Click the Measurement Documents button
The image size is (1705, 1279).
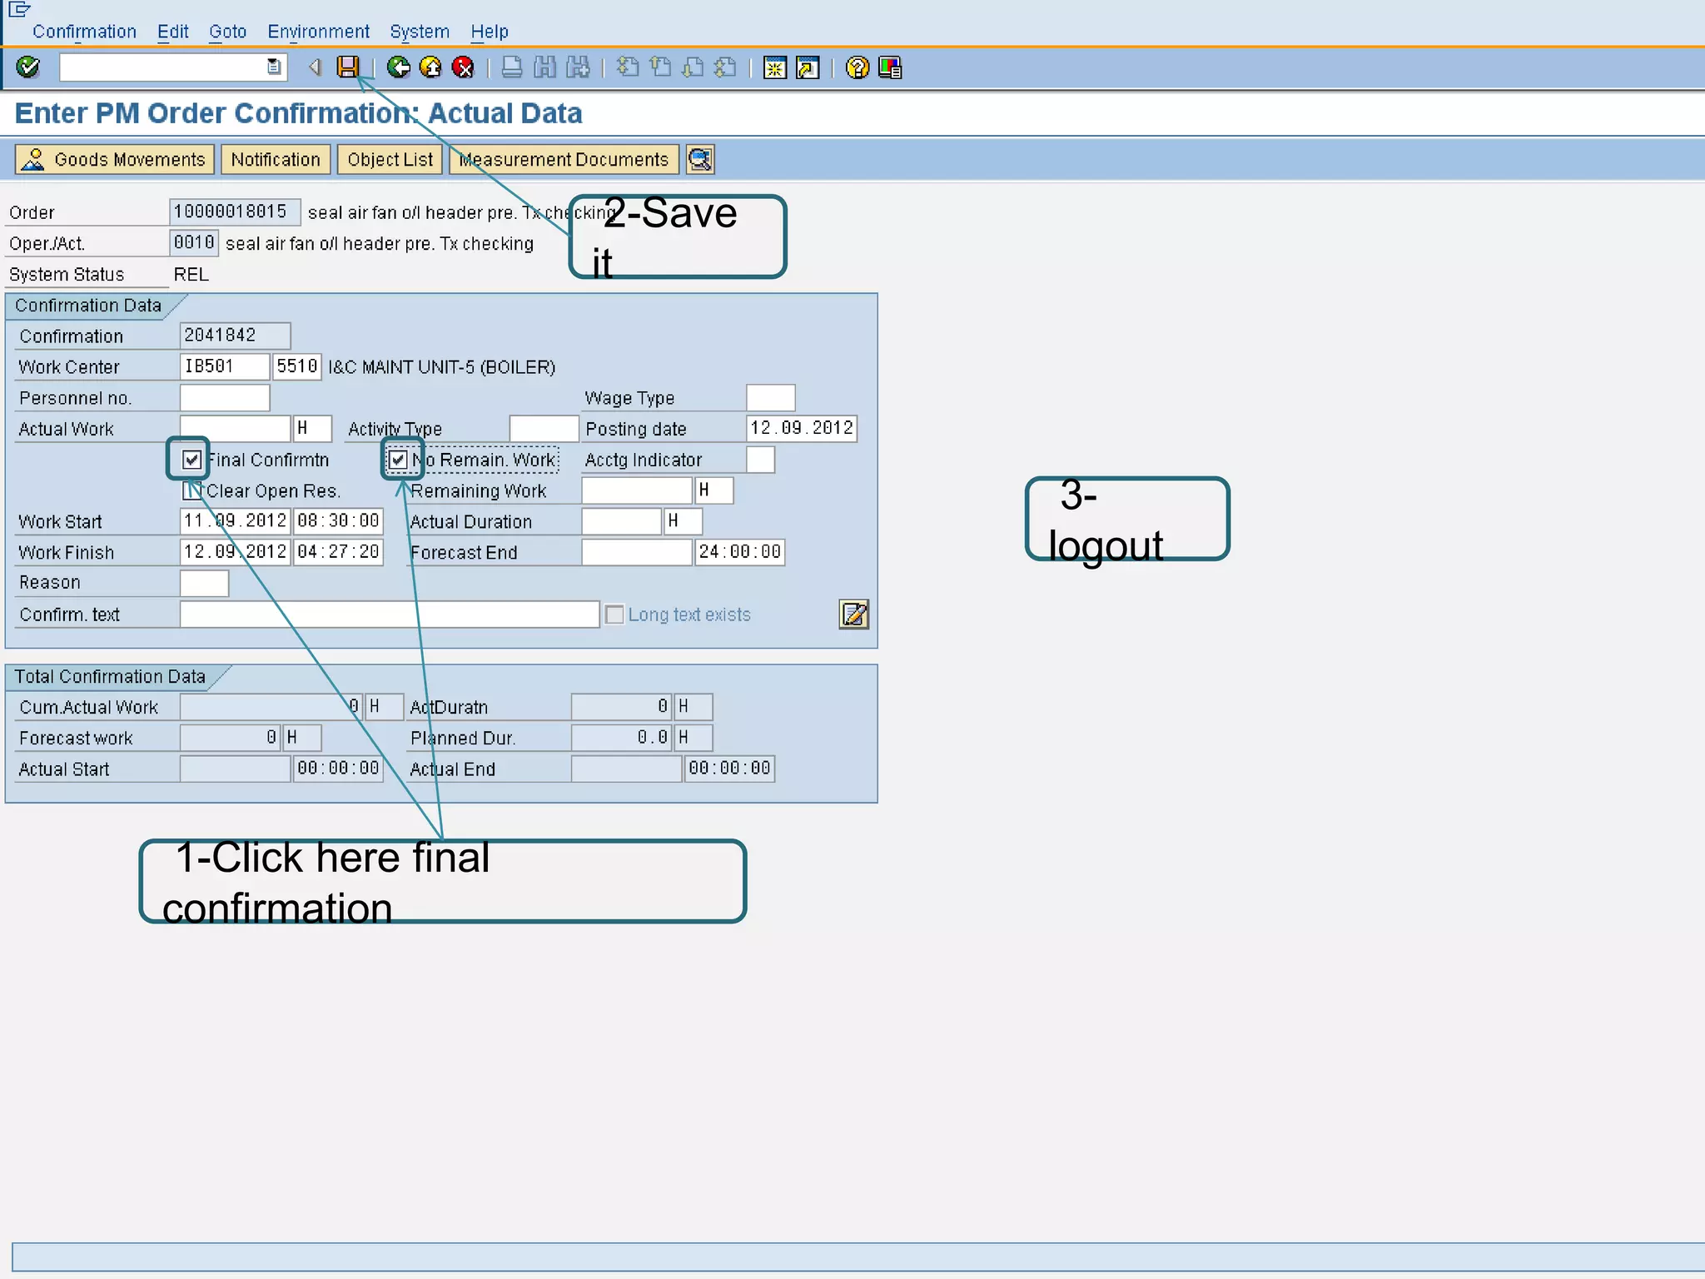(x=564, y=159)
